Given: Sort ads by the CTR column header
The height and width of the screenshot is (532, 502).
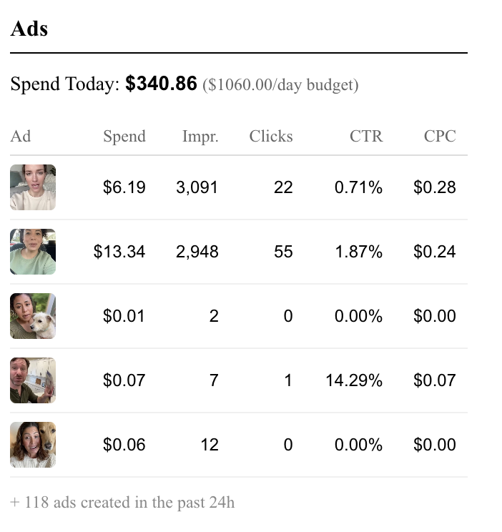Looking at the screenshot, I should [x=366, y=136].
